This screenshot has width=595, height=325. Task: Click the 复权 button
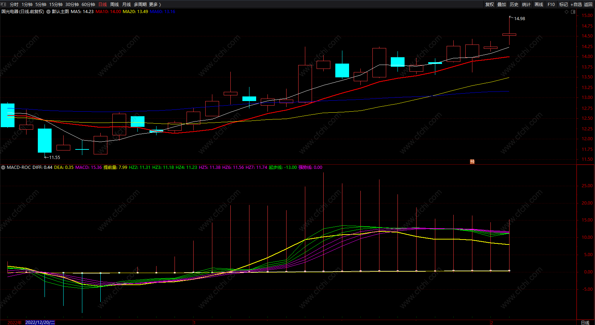[490, 5]
